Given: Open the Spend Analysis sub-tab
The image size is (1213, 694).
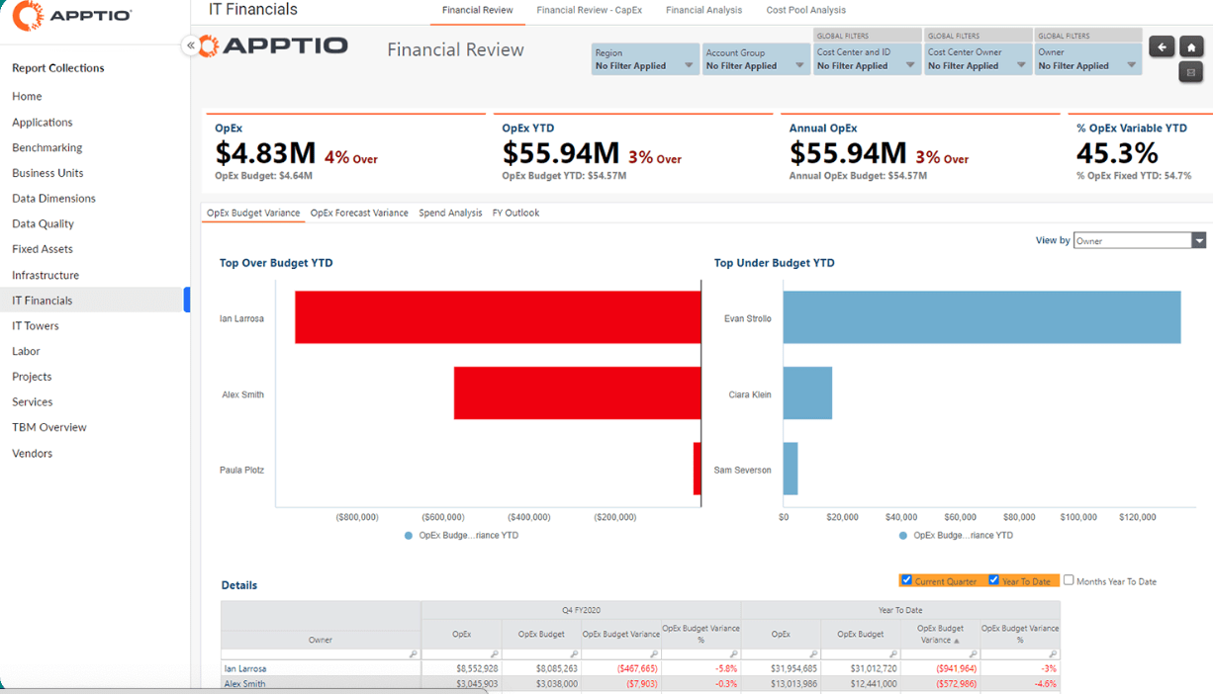Looking at the screenshot, I should click(450, 213).
